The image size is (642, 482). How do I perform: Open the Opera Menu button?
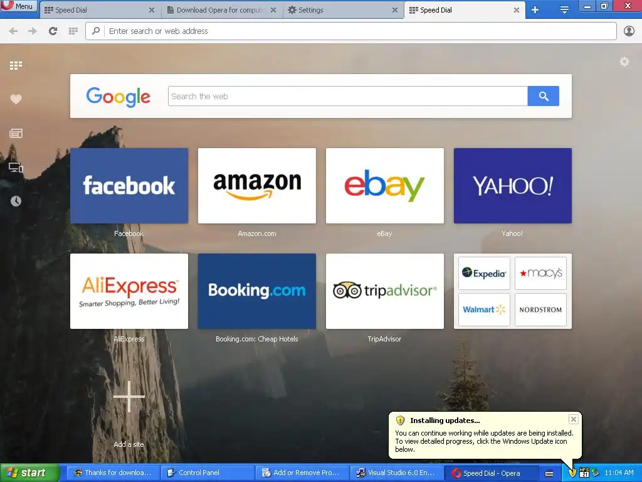coord(18,6)
